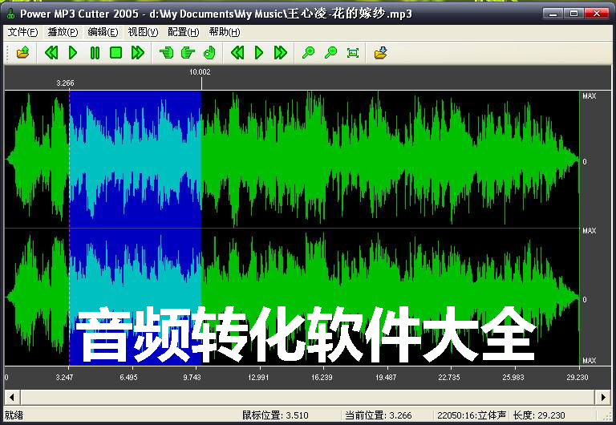Click the first rewind double-arrow icon
This screenshot has height=425, width=616.
pos(51,52)
